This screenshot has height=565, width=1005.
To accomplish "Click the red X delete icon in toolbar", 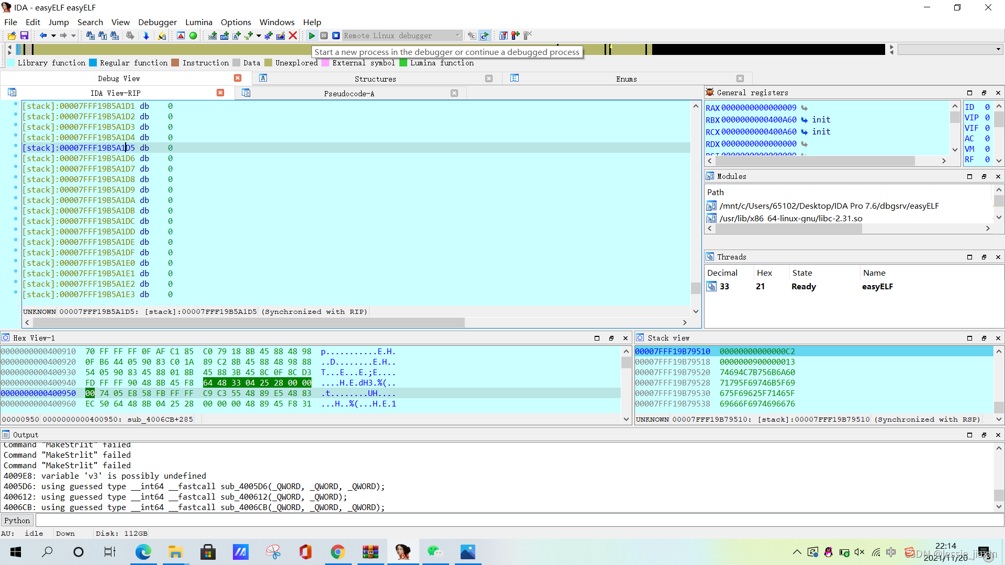I will 293,36.
